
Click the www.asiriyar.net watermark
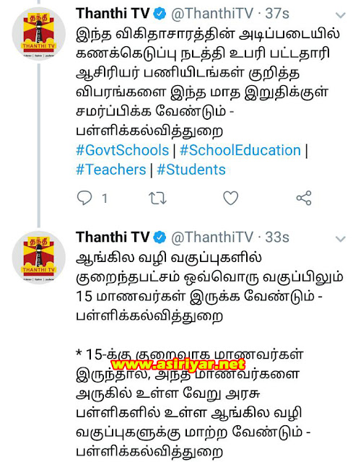point(178,365)
